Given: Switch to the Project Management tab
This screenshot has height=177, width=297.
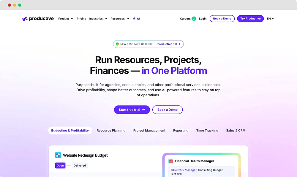Looking at the screenshot, I should click(x=149, y=130).
